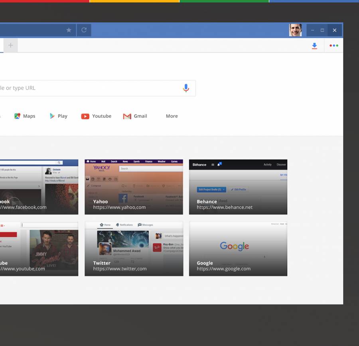Image resolution: width=359 pixels, height=346 pixels.
Task: Click the https://www.facebook.com link text
Action: click(23, 207)
